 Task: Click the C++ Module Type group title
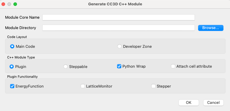(x=21, y=57)
